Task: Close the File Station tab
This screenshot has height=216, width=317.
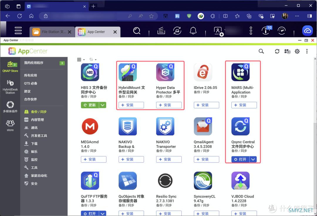Action: [70, 32]
